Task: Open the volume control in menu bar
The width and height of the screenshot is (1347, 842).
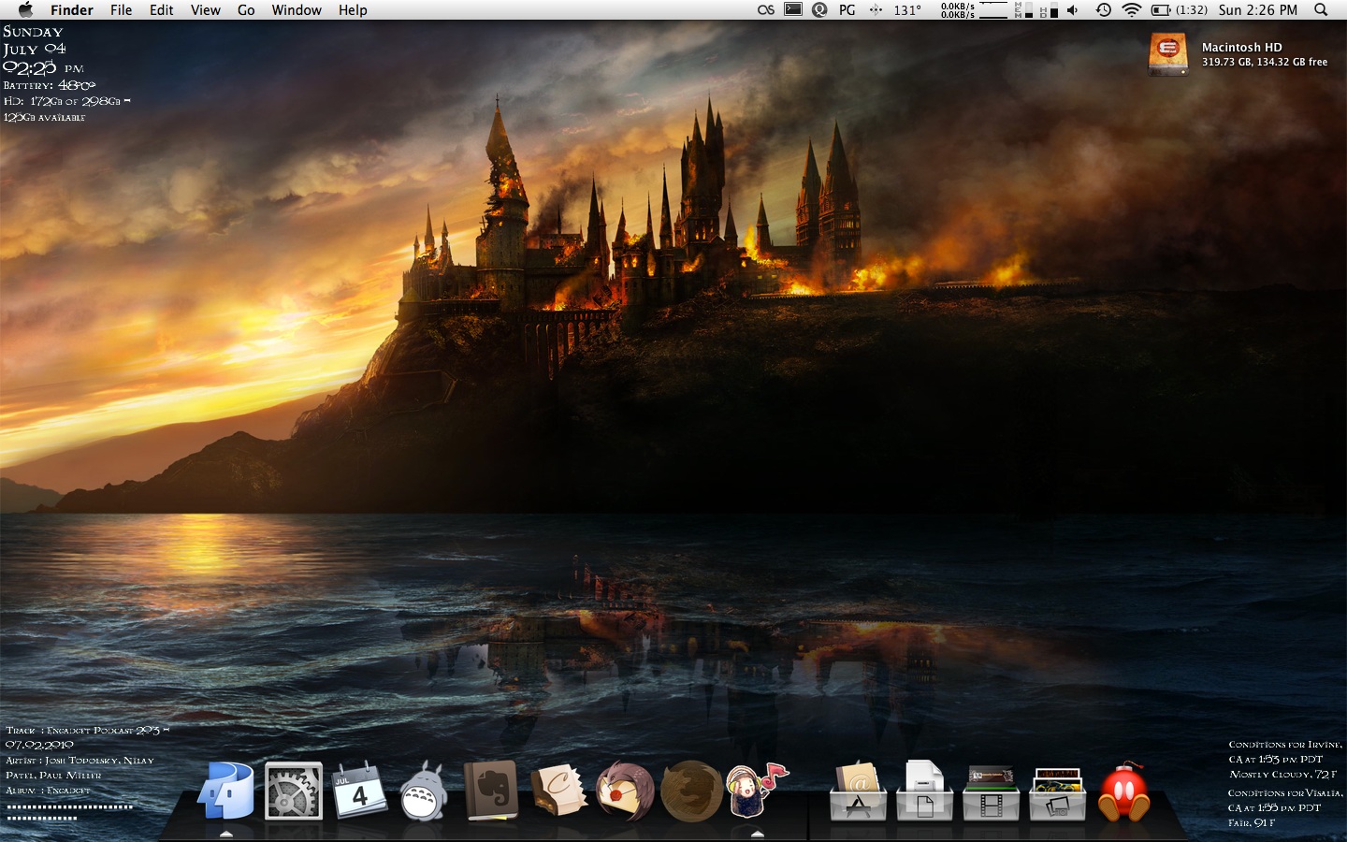Action: pos(1073,10)
